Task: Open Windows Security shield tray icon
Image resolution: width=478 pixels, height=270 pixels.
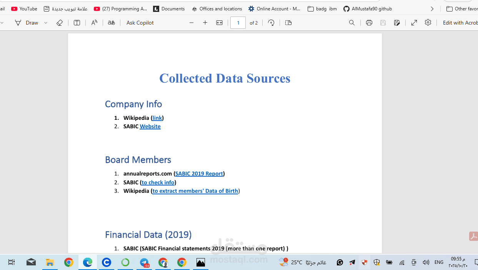Action: tap(377, 262)
